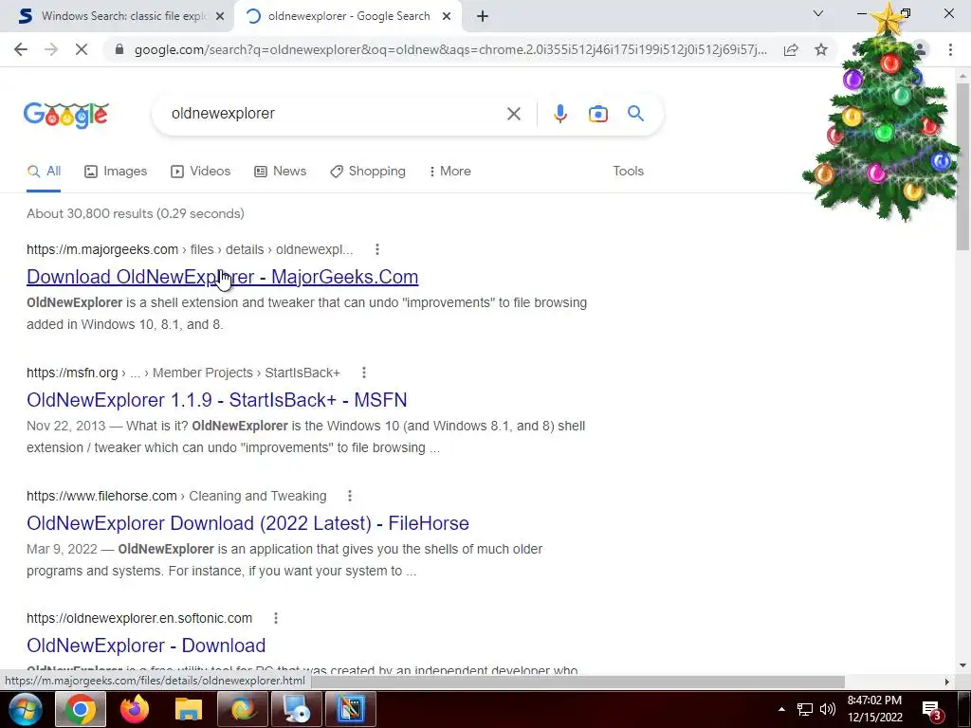Open notification center icon in tray
Screen dimensions: 971x728
933,710
